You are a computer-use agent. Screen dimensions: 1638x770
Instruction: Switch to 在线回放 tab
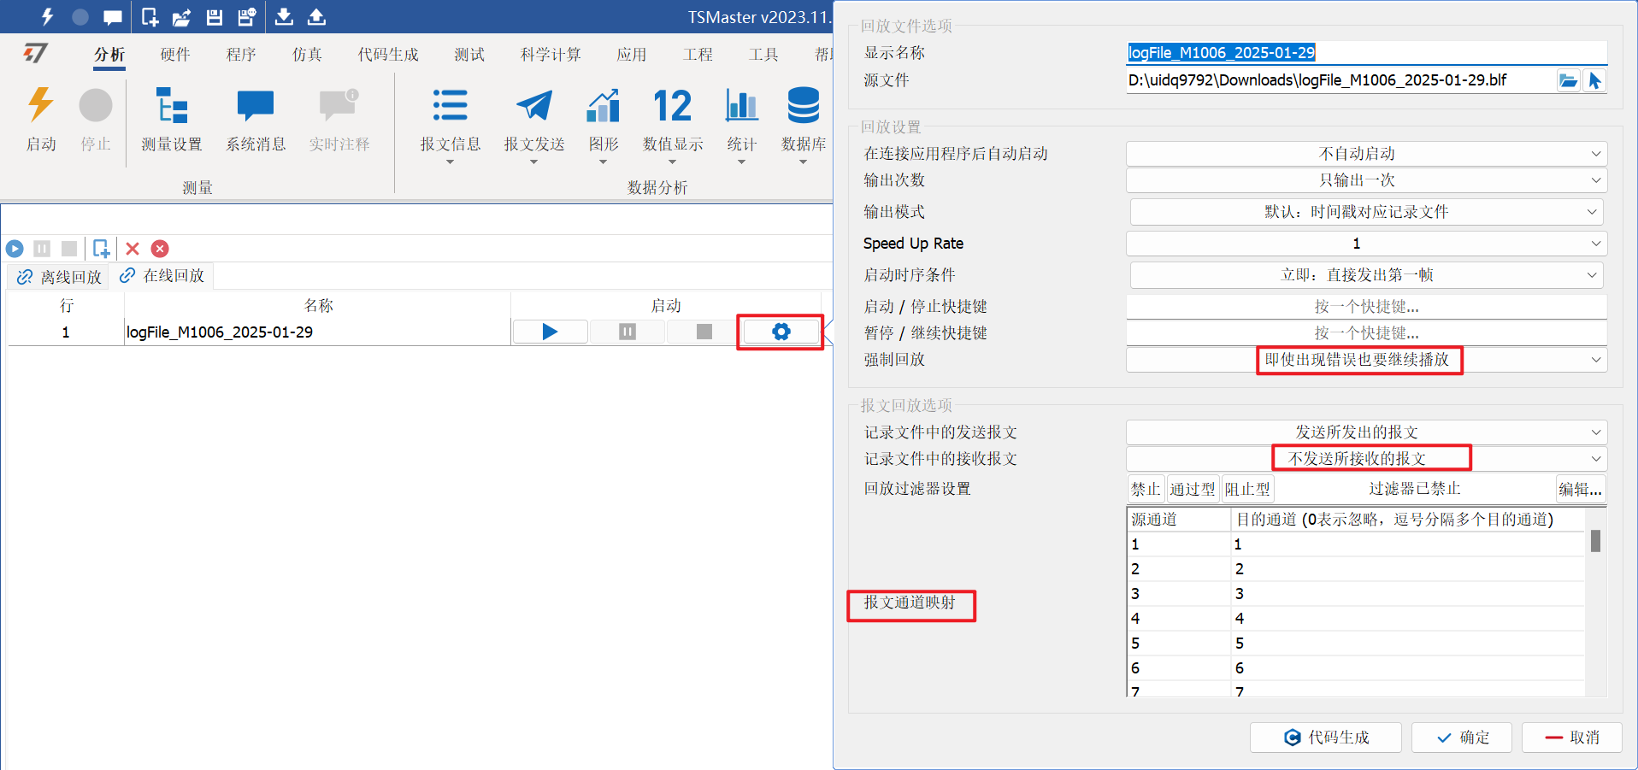pyautogui.click(x=162, y=276)
